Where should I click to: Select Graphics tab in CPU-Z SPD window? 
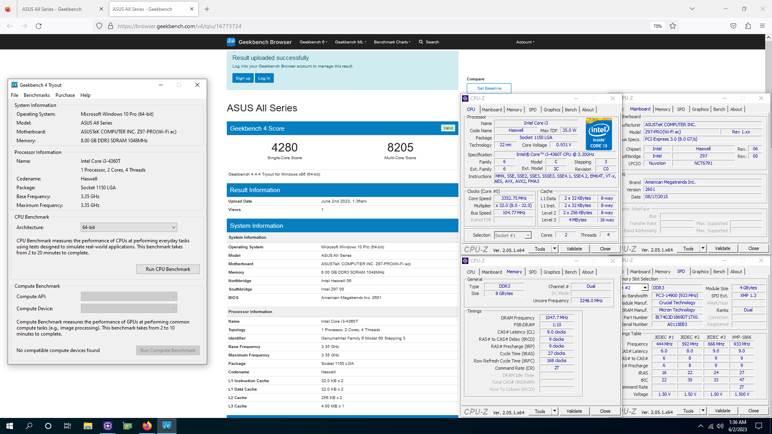[x=700, y=272]
